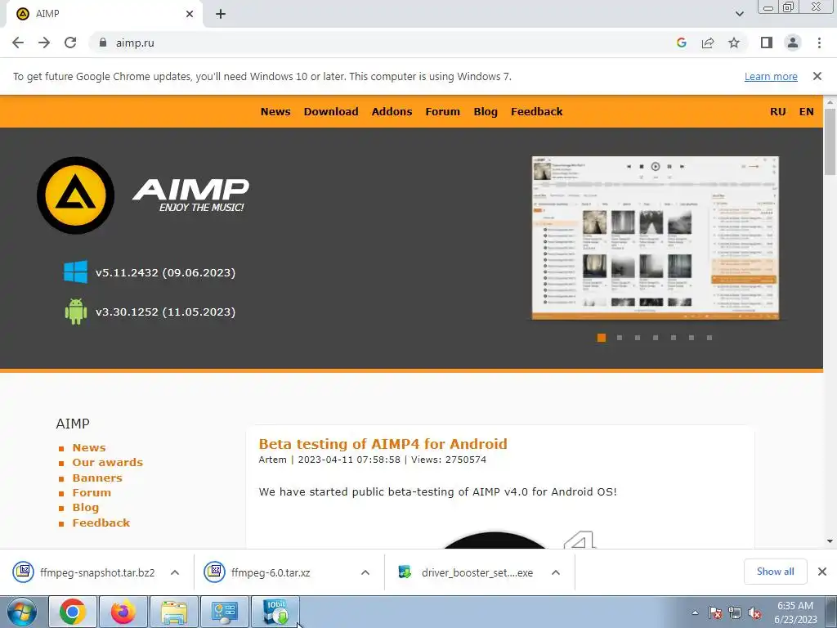Open downloaded driver_booster_set exe file
Image resolution: width=837 pixels, height=628 pixels.
pyautogui.click(x=465, y=572)
